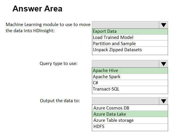The width and height of the screenshot is (173, 135).
Task: Select the Load Trained Model option
Action: tap(130, 37)
